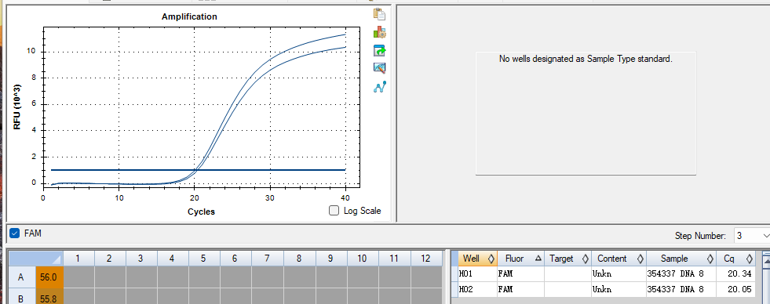Screen dimensions: 770x304
Task: Select plate row A header
Action: click(x=21, y=277)
